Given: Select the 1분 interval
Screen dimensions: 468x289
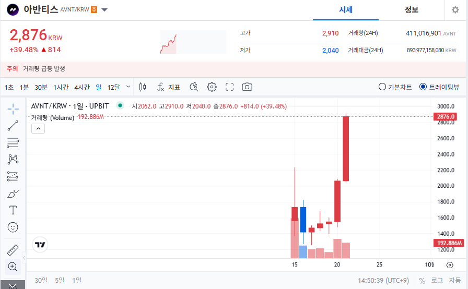Looking at the screenshot, I should (24, 87).
